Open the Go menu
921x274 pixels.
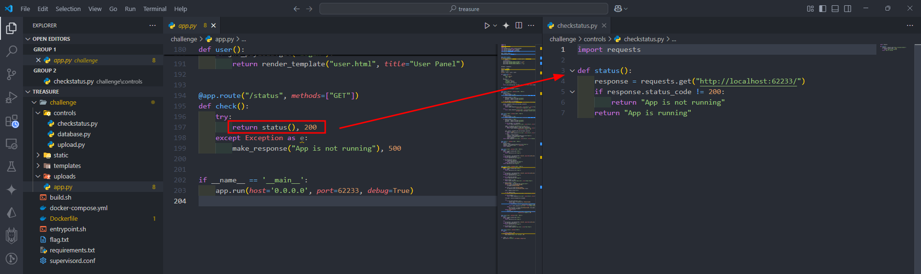(x=113, y=9)
